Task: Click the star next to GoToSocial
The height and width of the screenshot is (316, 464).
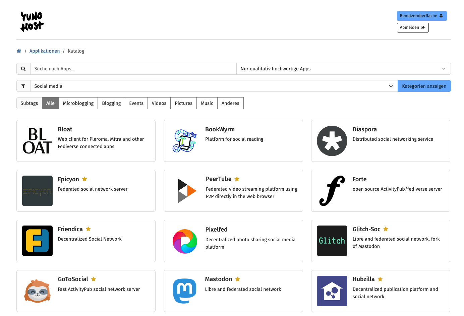Action: click(x=94, y=279)
